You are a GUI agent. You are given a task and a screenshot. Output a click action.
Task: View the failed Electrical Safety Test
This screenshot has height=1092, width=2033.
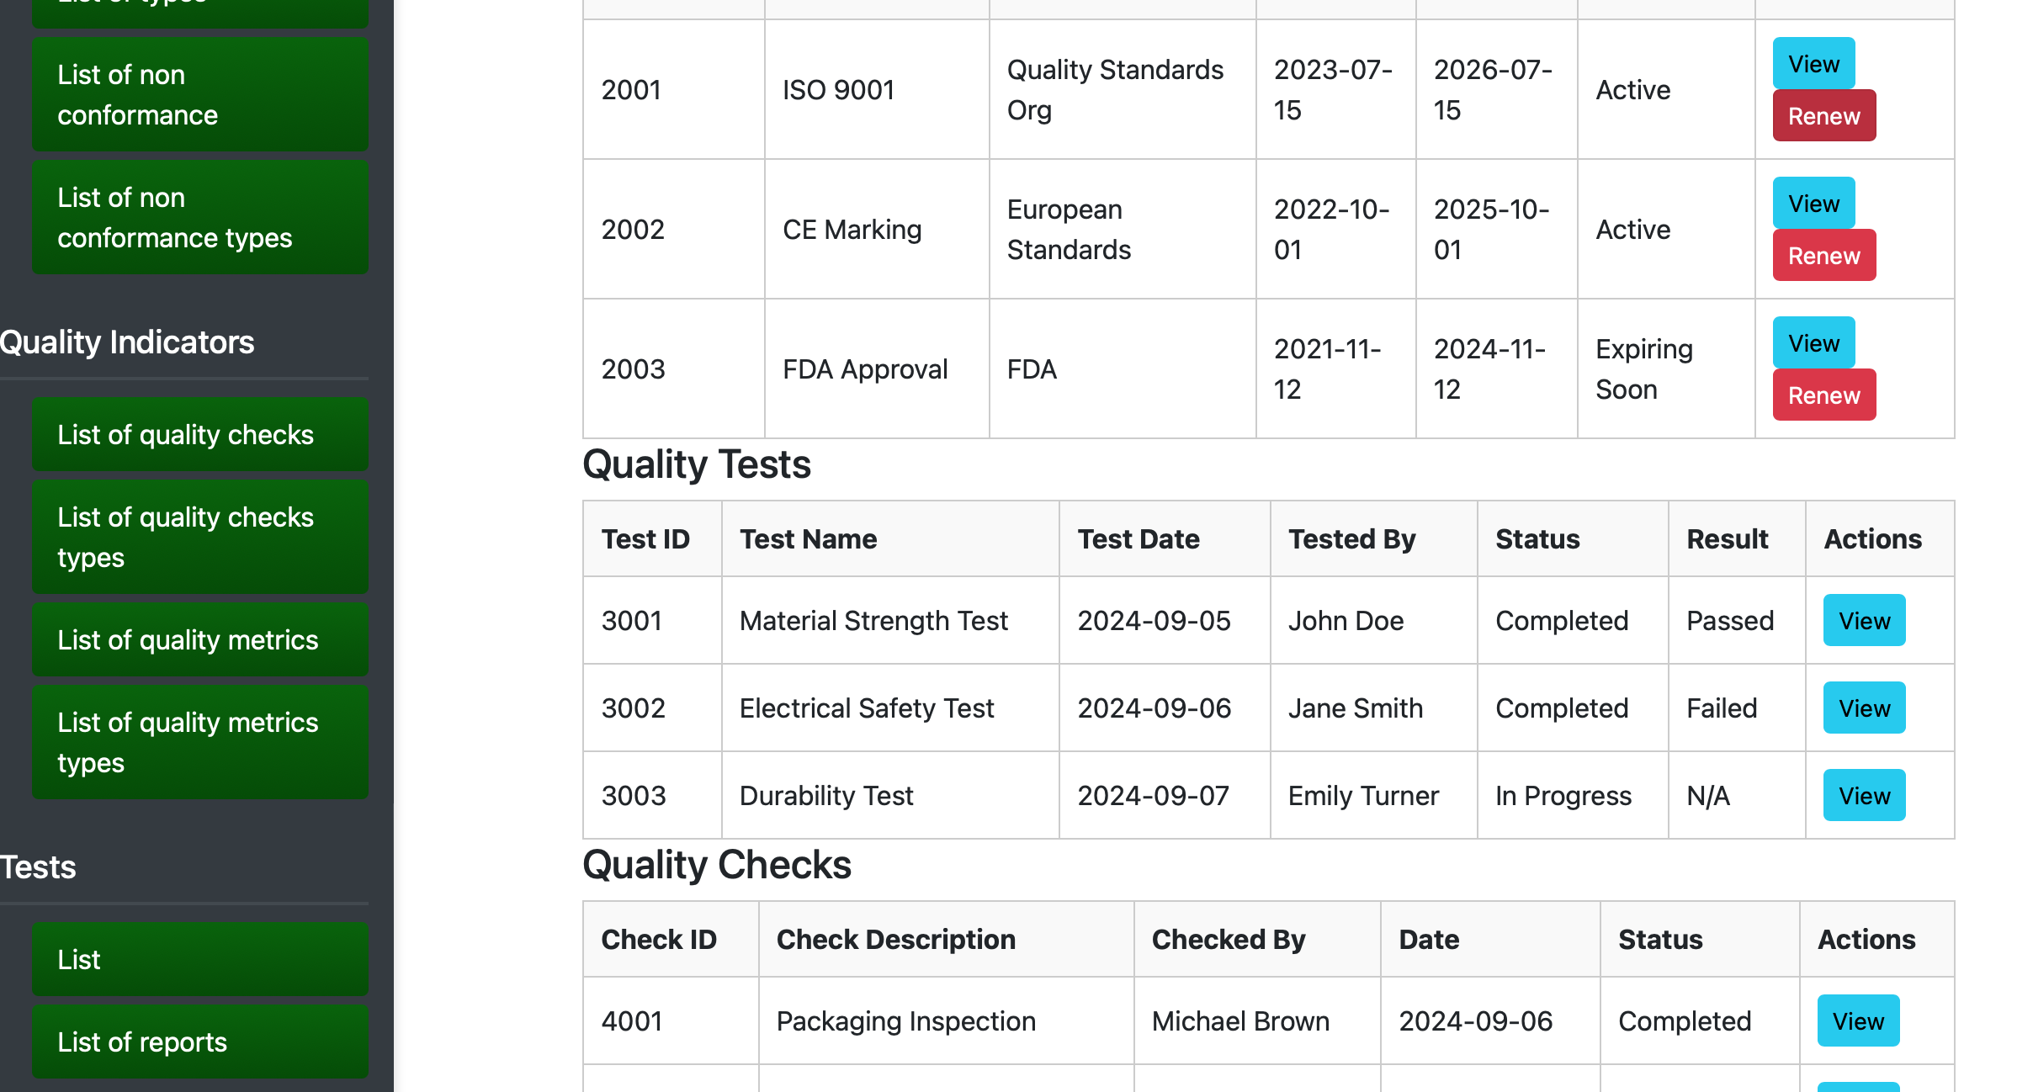[x=1864, y=708]
